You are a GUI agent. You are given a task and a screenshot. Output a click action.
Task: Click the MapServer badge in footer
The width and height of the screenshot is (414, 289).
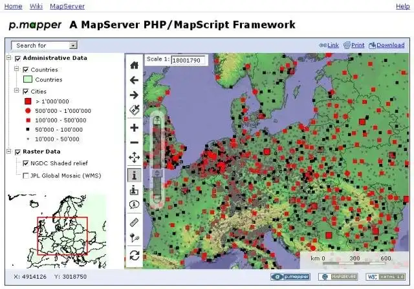coord(338,277)
